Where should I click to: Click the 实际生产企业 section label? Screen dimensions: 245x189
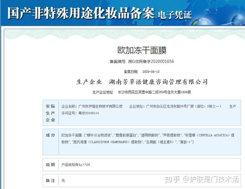coord(50,113)
